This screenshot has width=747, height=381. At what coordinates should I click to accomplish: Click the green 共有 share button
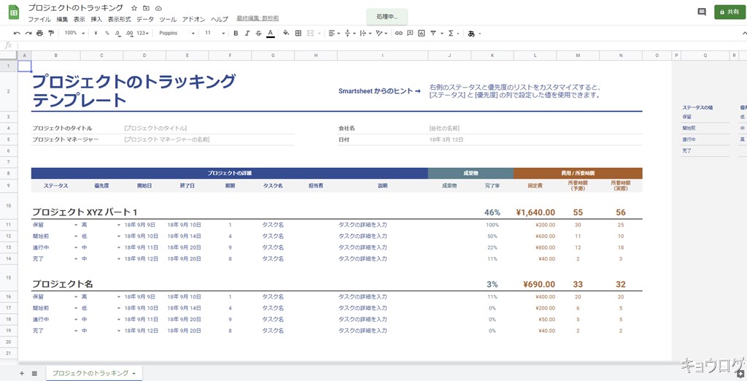[x=729, y=12]
